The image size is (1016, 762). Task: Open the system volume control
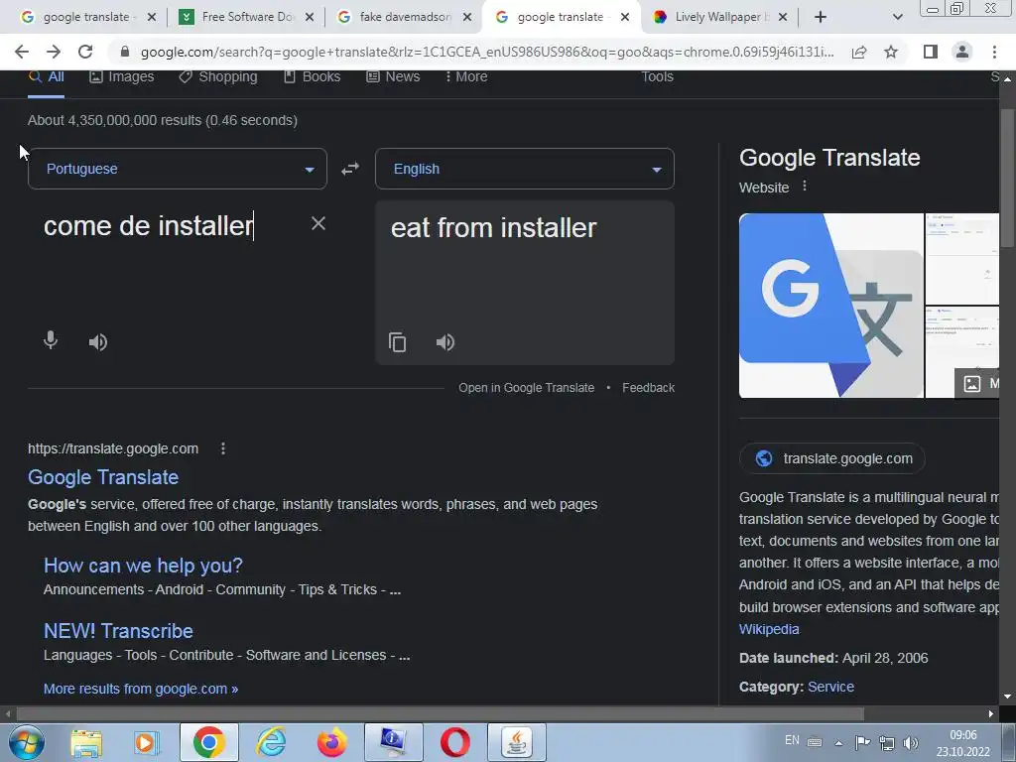click(x=911, y=742)
